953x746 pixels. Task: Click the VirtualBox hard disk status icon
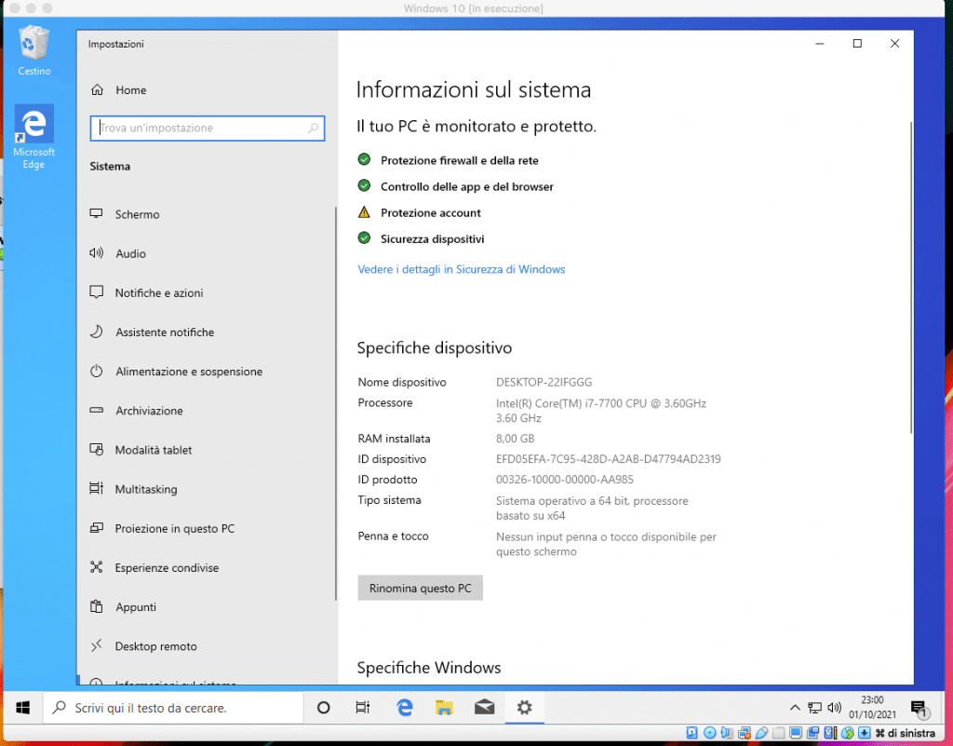click(x=692, y=733)
